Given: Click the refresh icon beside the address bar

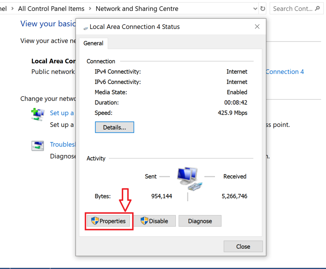Looking at the screenshot, I should coord(262,9).
